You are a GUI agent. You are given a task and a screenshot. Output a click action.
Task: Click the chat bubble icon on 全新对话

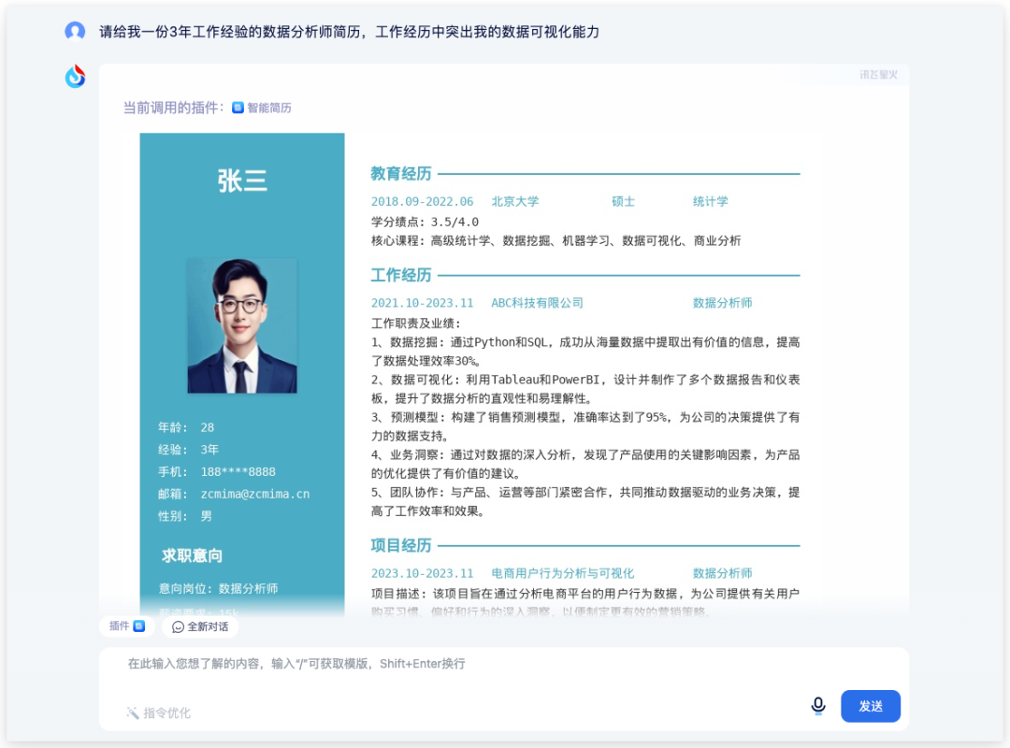[x=178, y=626]
